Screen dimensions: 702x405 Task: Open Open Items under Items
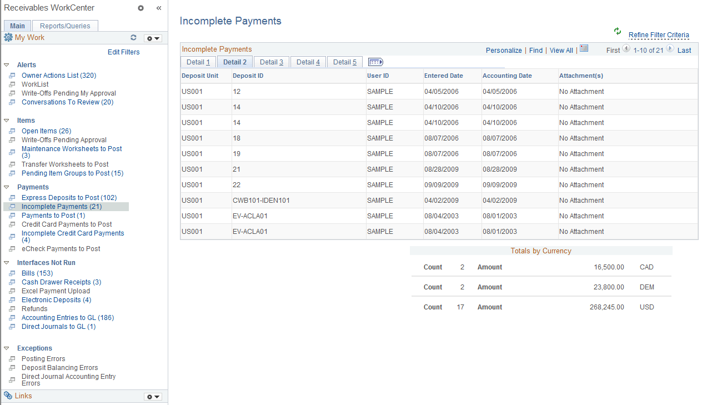pos(46,131)
